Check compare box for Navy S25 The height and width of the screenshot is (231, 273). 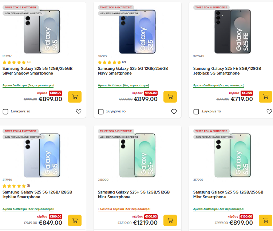(101, 112)
